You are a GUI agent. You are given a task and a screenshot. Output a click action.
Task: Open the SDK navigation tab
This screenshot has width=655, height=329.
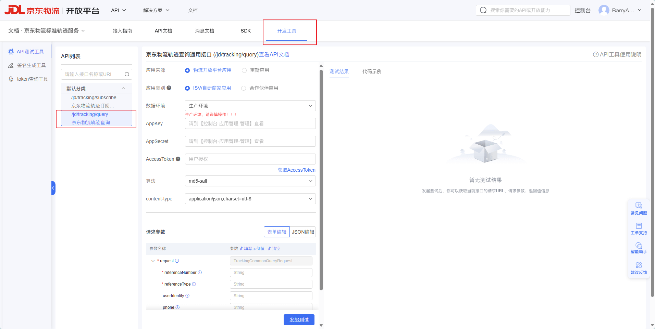point(246,31)
